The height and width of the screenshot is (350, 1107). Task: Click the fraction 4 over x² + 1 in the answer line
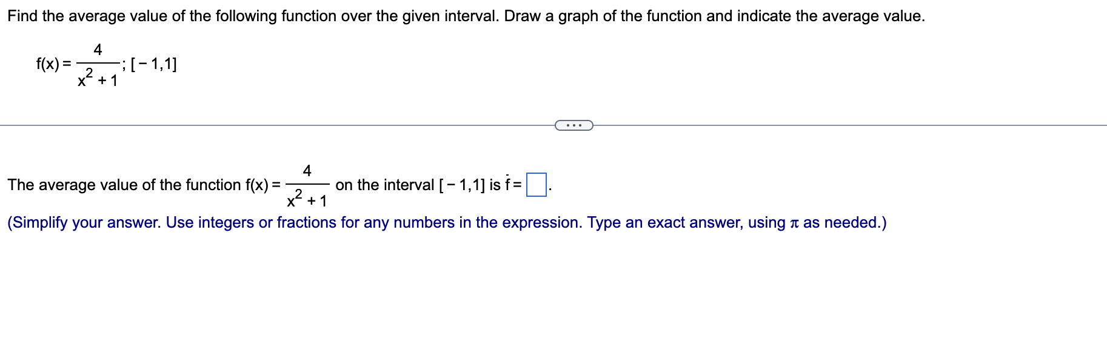(306, 185)
